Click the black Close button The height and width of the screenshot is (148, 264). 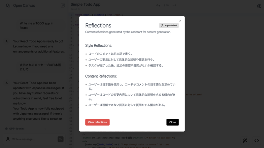coord(173,122)
